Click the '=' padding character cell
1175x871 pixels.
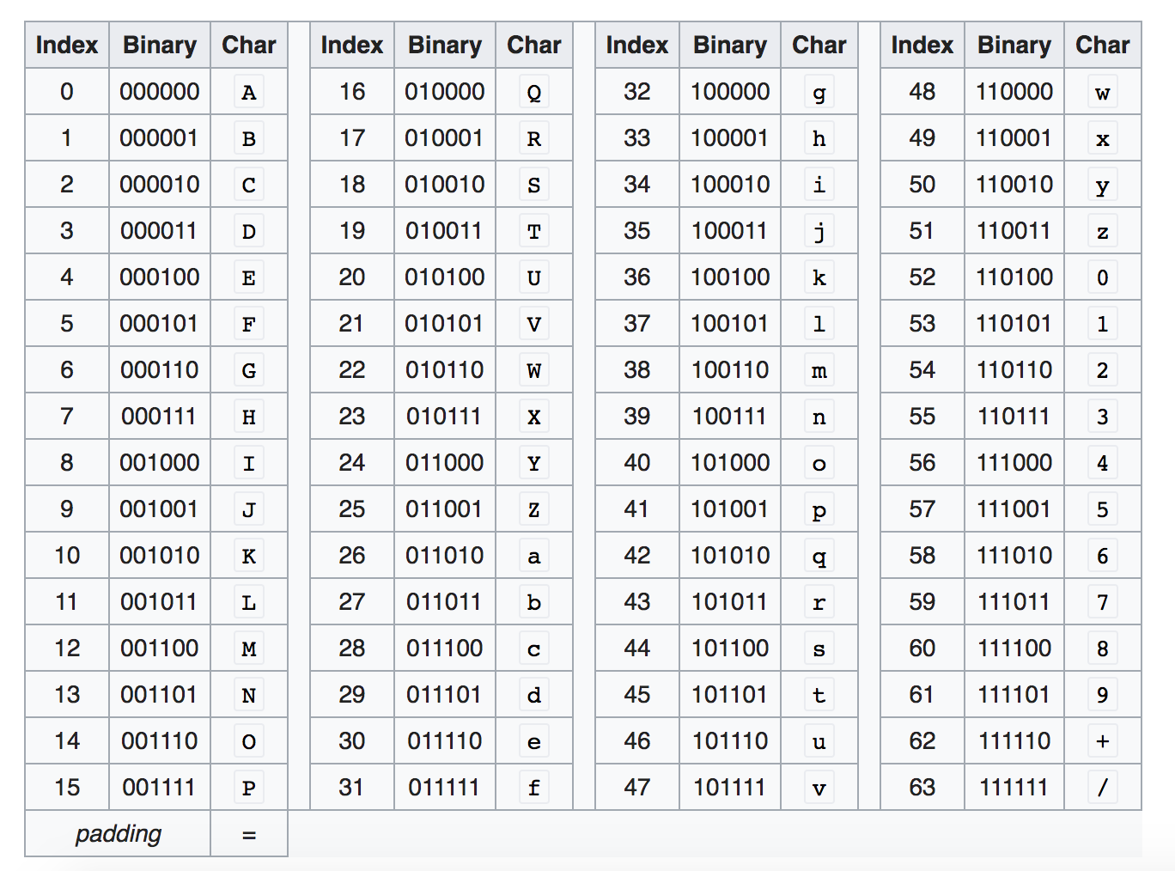(249, 834)
